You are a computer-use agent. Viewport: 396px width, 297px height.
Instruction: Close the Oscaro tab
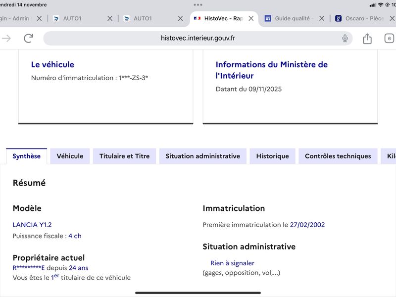(392, 18)
